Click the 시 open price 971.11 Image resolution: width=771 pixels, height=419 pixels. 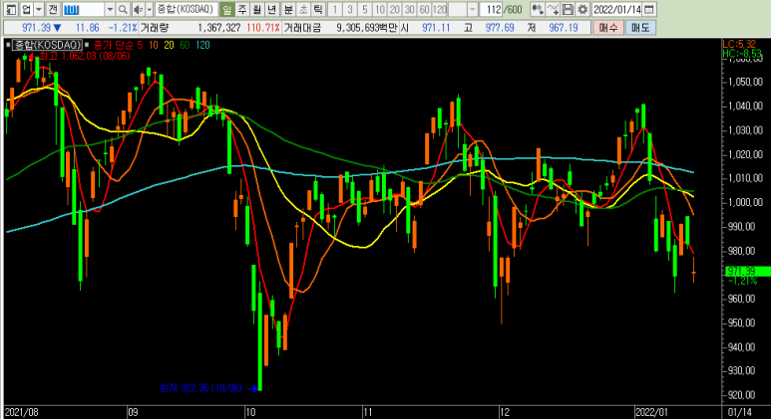point(436,28)
